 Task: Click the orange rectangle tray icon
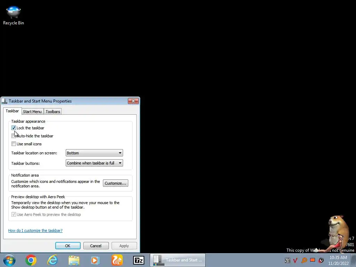(x=313, y=260)
